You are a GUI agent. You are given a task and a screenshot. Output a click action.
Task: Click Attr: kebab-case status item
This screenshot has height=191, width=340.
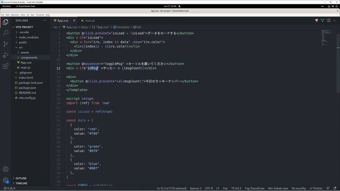pyautogui.click(x=278, y=188)
